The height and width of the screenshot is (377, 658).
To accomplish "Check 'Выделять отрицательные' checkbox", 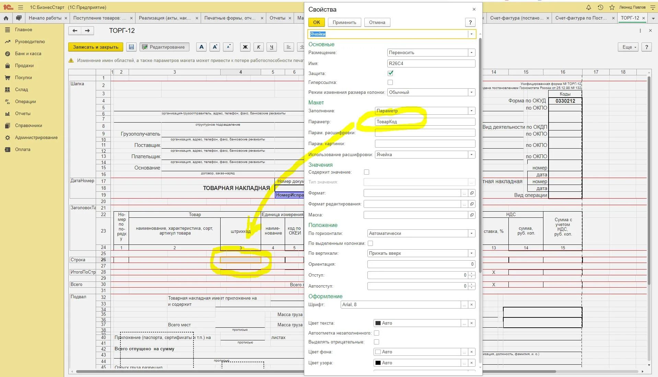I will click(x=377, y=342).
